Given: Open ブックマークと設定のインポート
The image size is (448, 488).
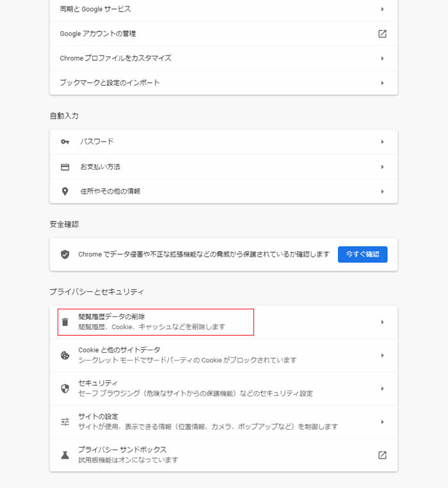Looking at the screenshot, I should click(224, 83).
